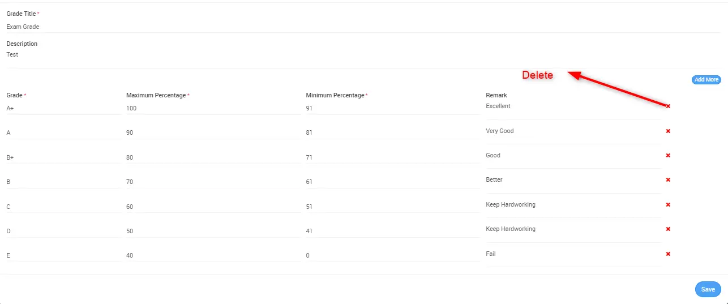Remove the Better remark row
728x304 pixels.
click(x=668, y=180)
